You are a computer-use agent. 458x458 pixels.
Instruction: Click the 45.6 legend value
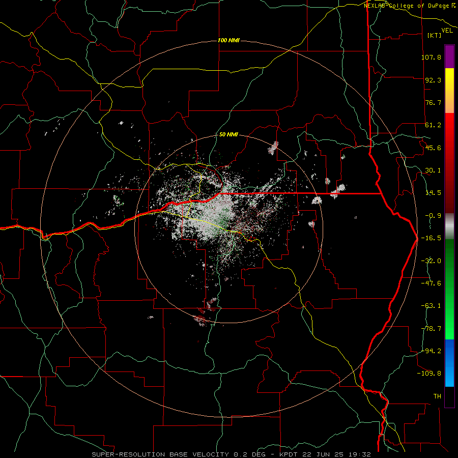pos(433,148)
